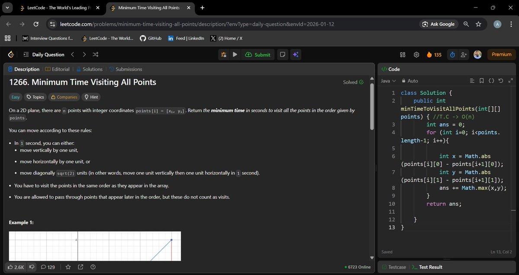Open the user profile avatar
This screenshot has width=519, height=275.
(x=478, y=55)
